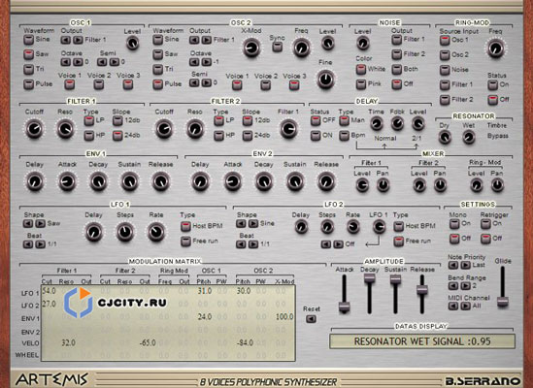Toggle OSC 1 Voice 2 button

pos(99,84)
